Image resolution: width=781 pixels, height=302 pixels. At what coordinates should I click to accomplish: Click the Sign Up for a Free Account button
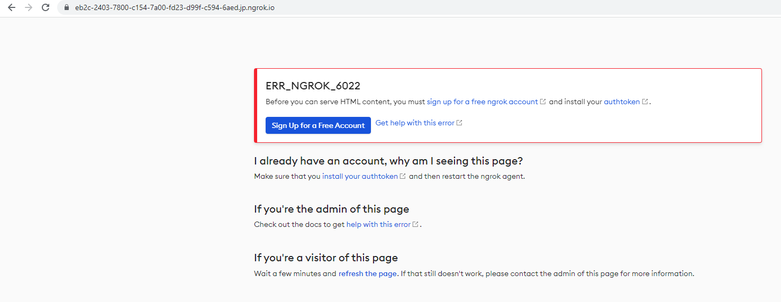point(318,125)
